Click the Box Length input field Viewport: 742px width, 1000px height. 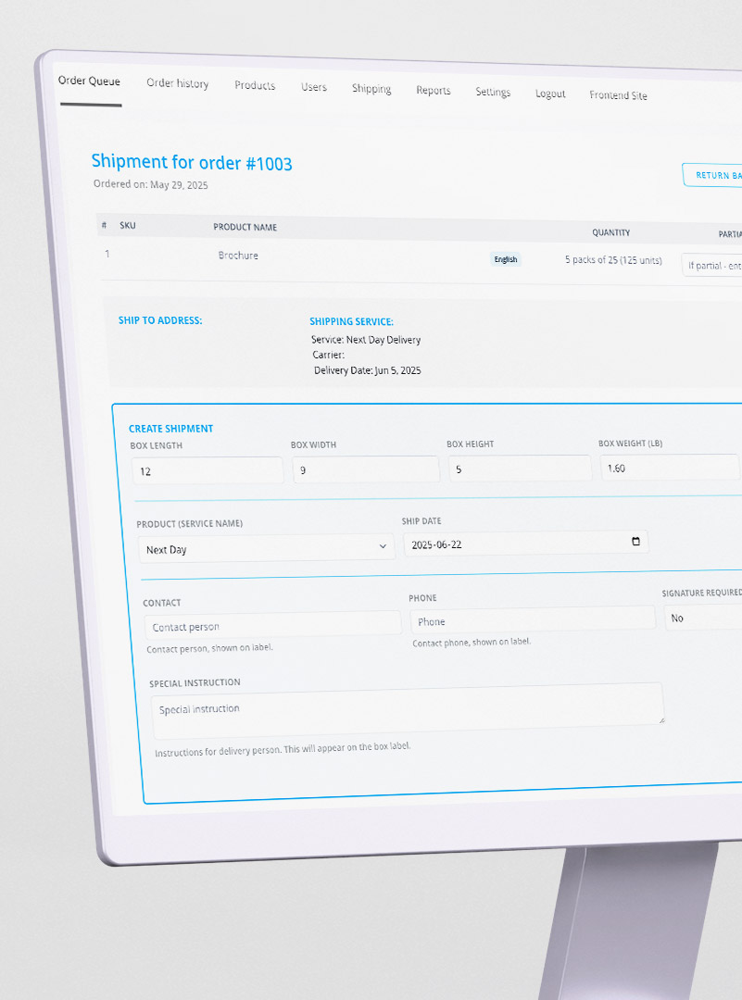coord(207,470)
